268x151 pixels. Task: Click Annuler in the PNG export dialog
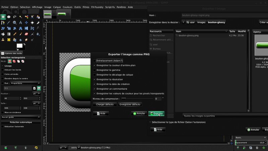click(139, 113)
